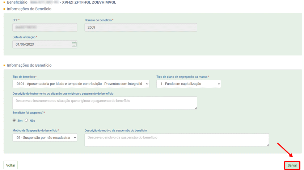The width and height of the screenshot is (304, 170).
Task: Click the Descrição do instrumento text area
Action: point(105,103)
